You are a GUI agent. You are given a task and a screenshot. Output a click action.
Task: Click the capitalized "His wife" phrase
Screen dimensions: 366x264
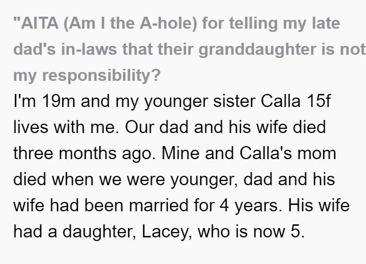319,206
